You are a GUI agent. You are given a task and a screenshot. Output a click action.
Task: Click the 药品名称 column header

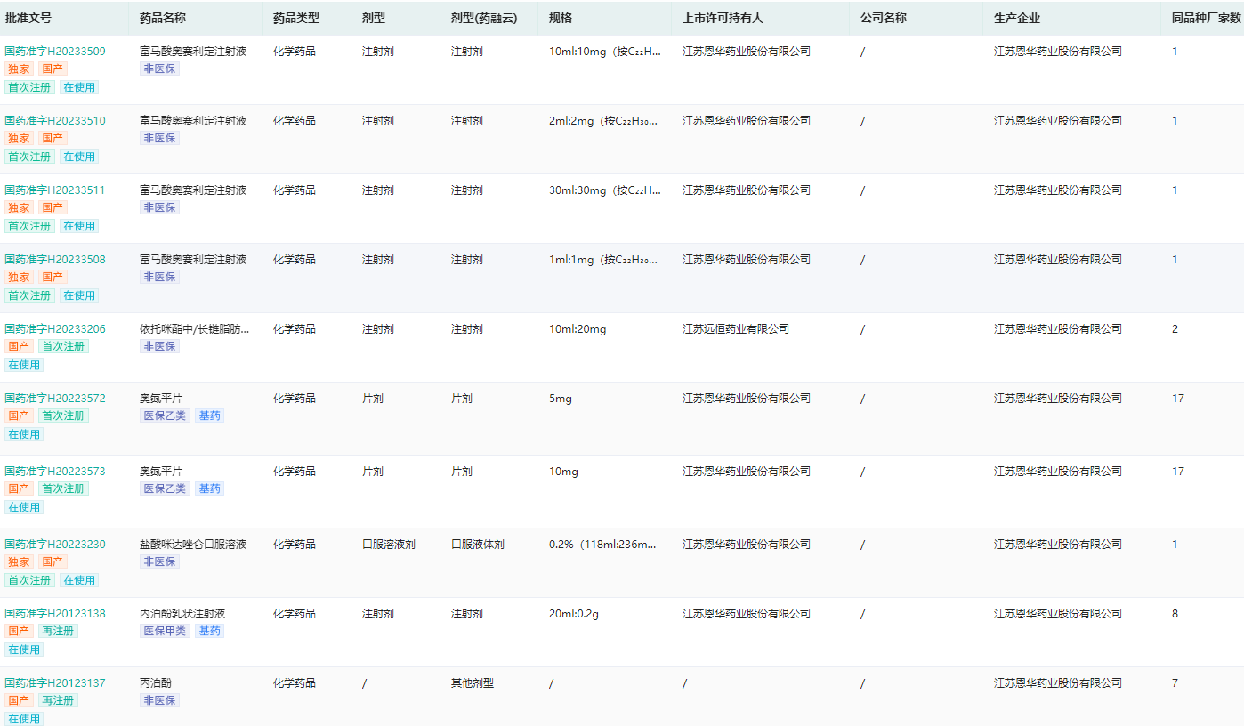coord(163,18)
